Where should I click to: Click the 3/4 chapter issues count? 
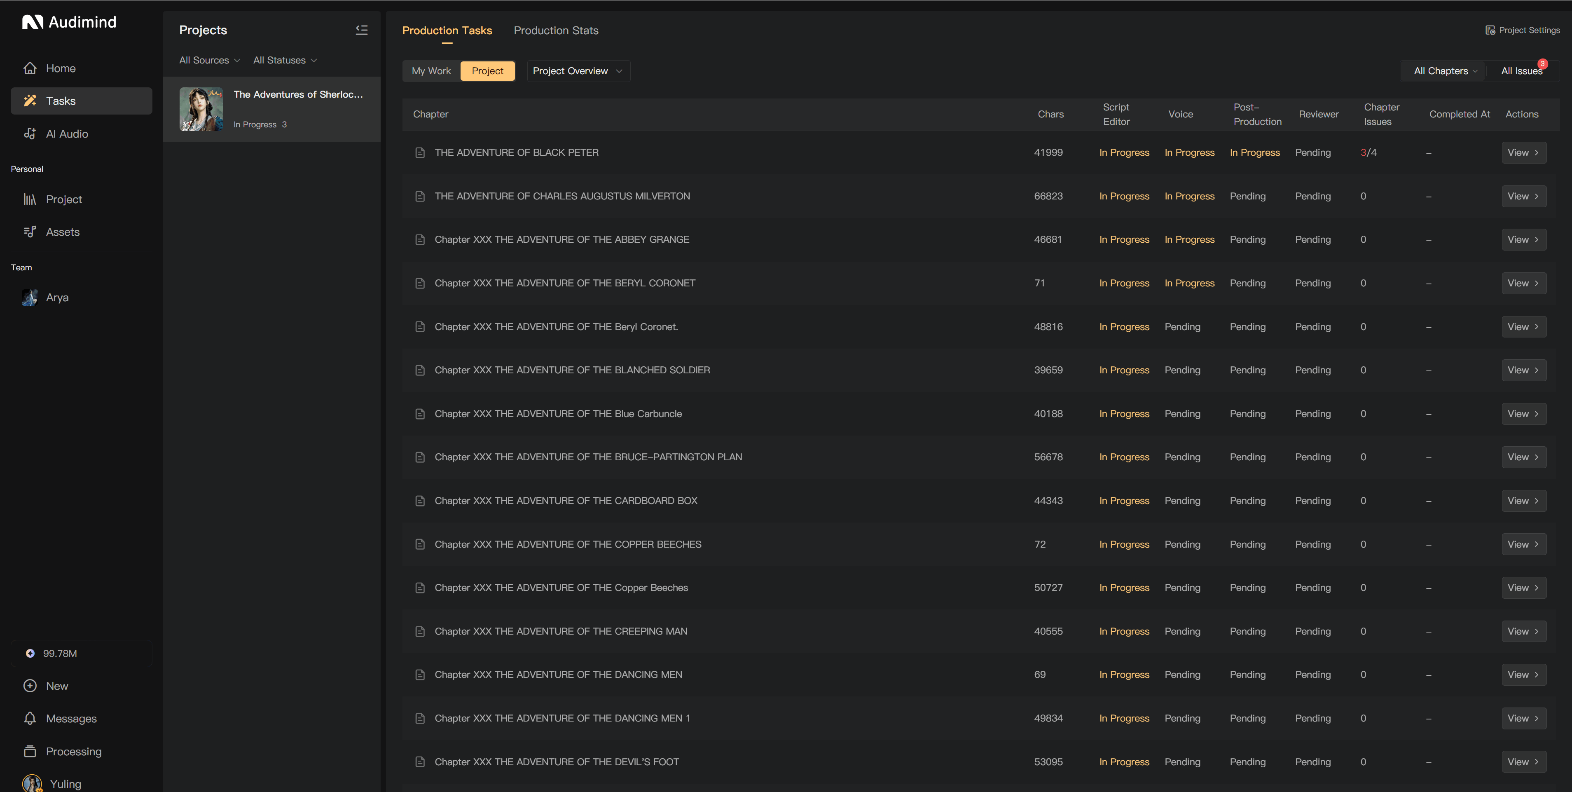pos(1368,152)
